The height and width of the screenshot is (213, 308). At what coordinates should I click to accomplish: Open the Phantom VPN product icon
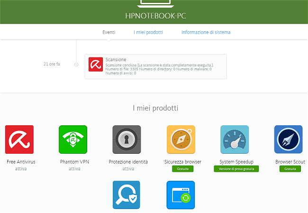pos(73,139)
